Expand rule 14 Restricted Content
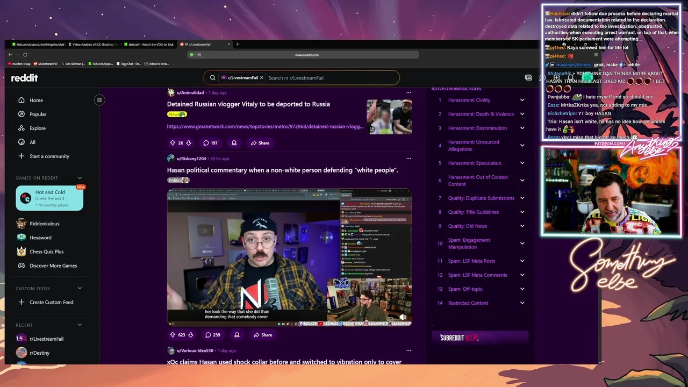Image resolution: width=688 pixels, height=387 pixels. (522, 303)
